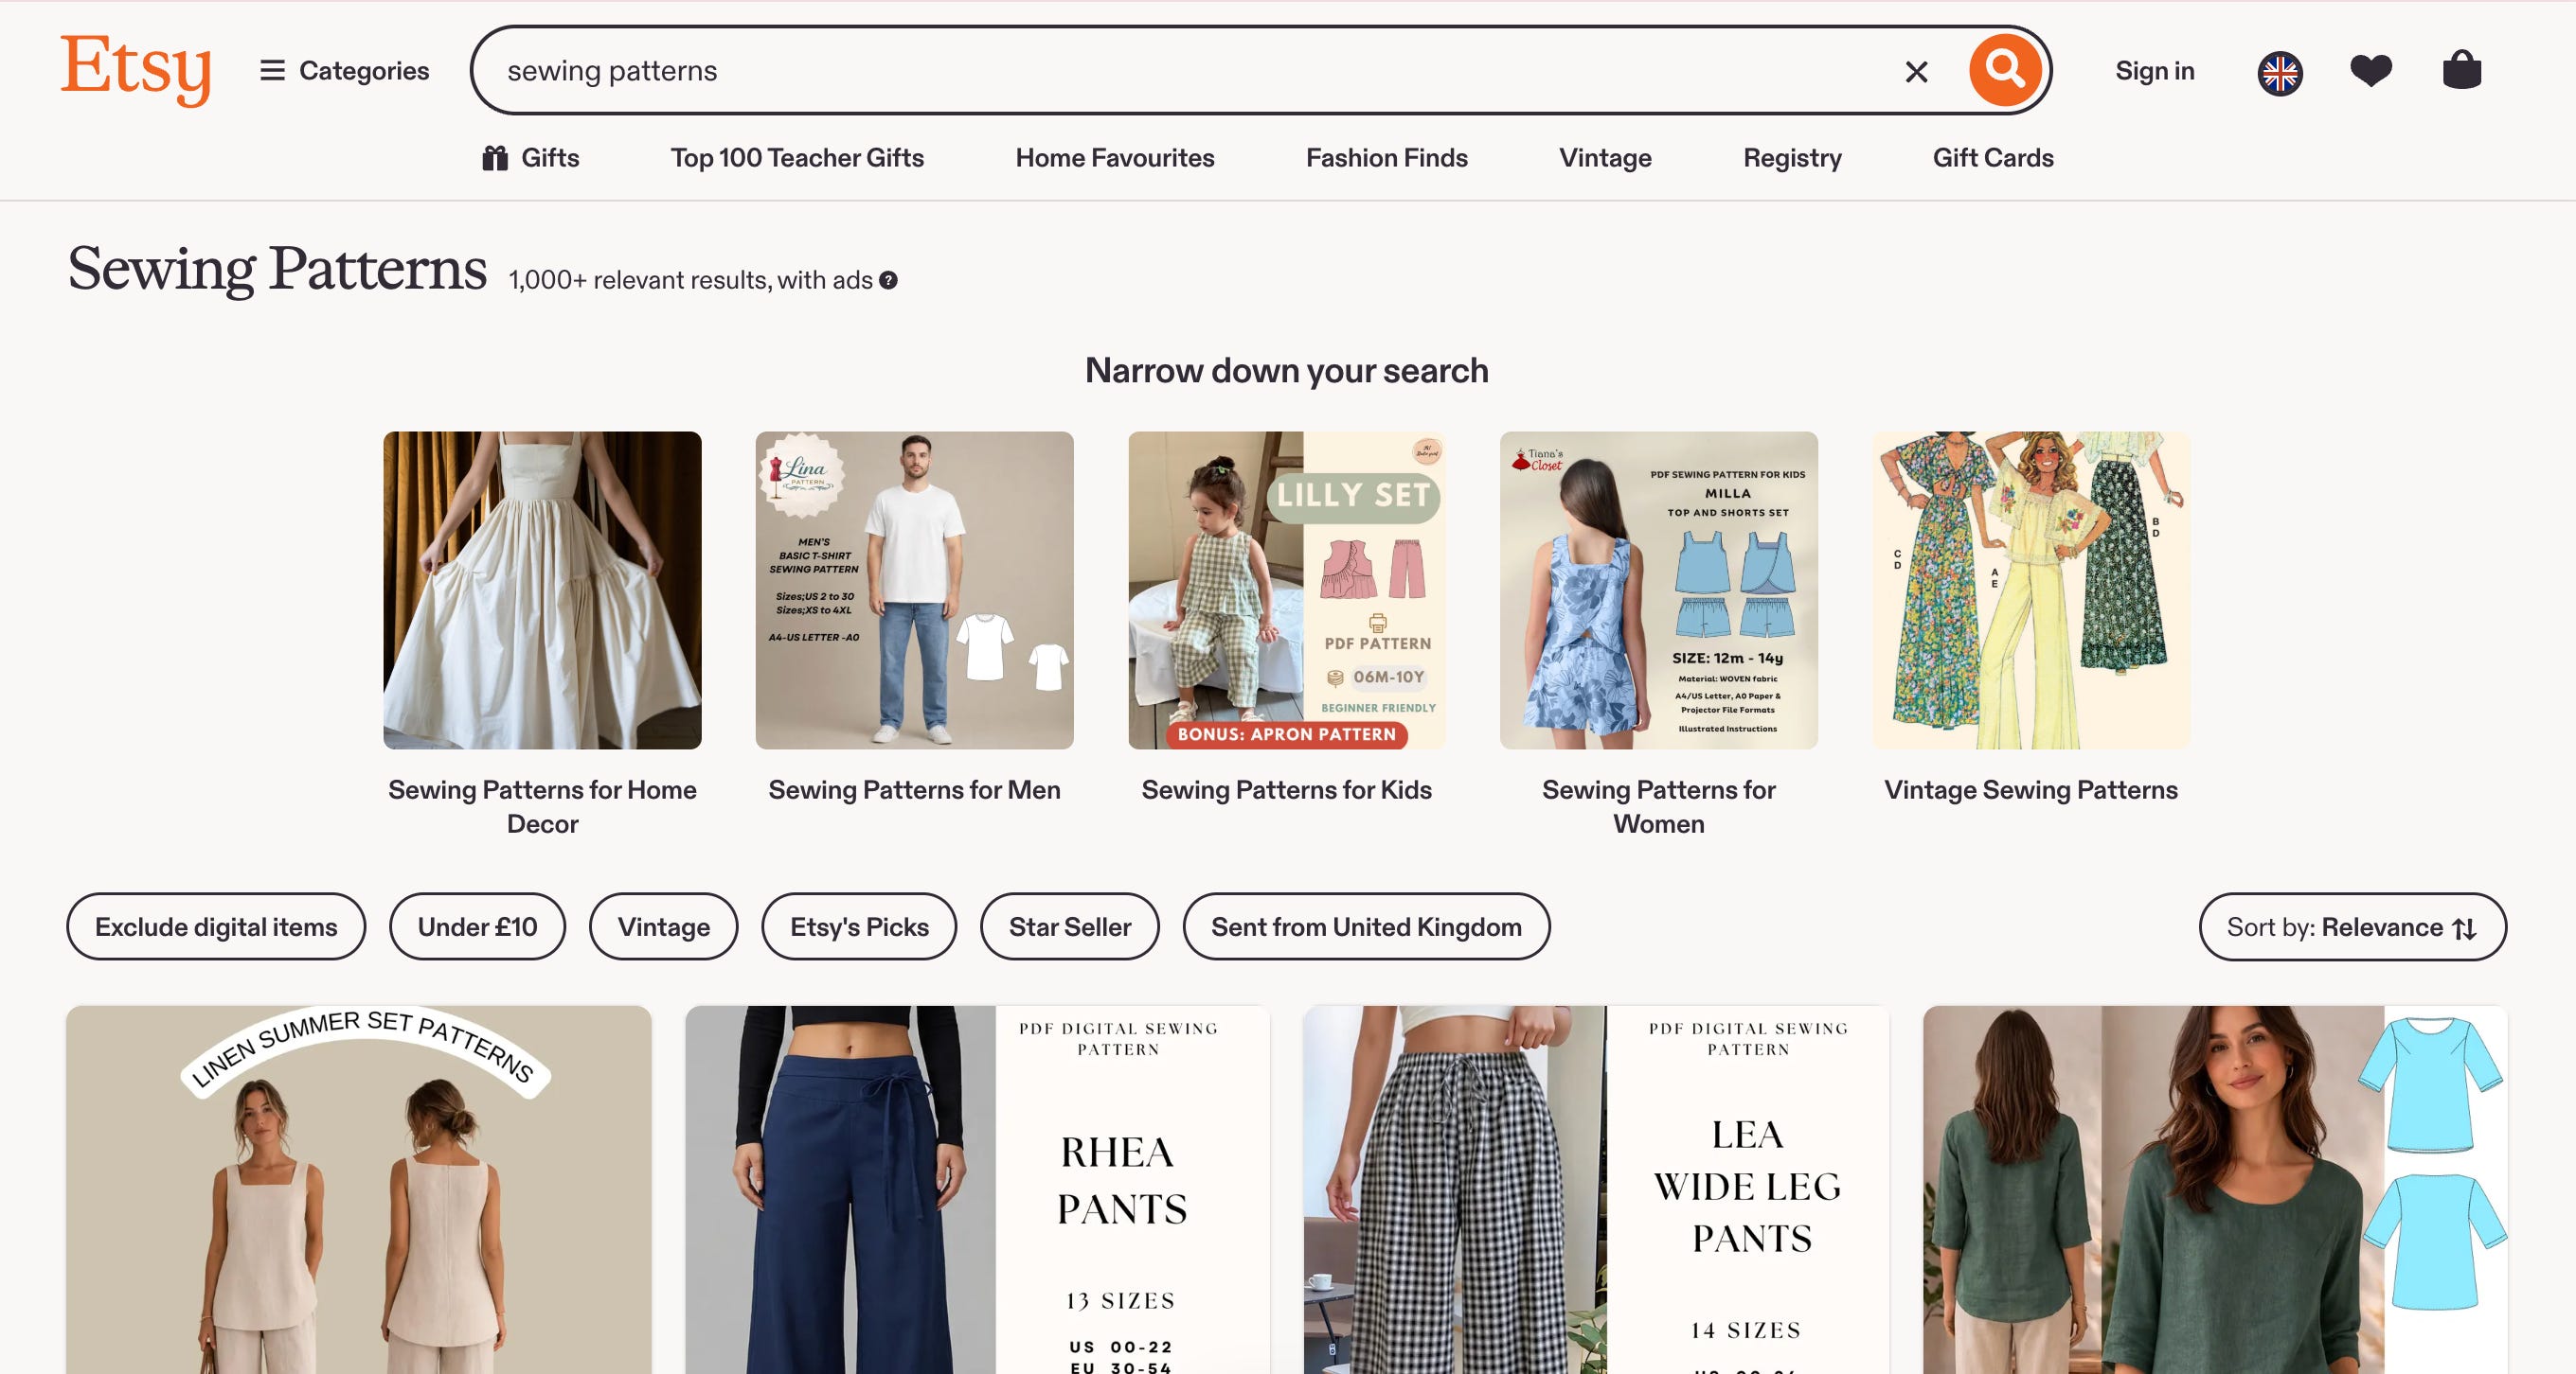Go to Home Favourites
The image size is (2576, 1374).
1115,158
